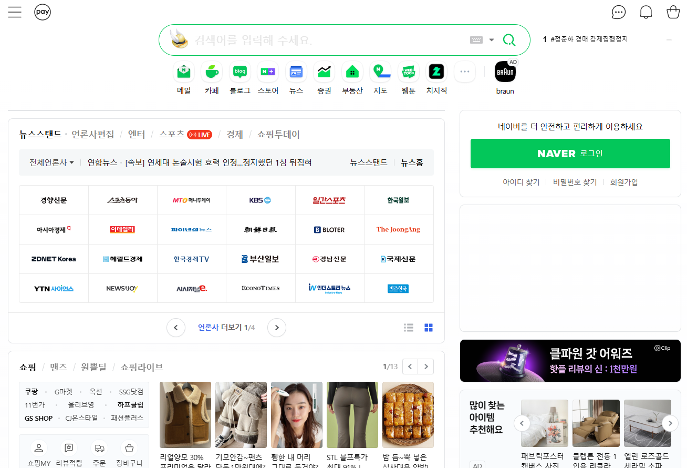Go to previous publisher page arrow
Screen dimensions: 687x468
[176, 328]
